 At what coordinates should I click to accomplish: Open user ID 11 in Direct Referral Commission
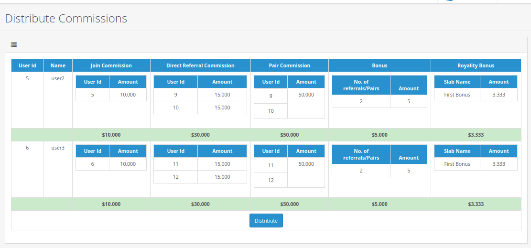[175, 164]
